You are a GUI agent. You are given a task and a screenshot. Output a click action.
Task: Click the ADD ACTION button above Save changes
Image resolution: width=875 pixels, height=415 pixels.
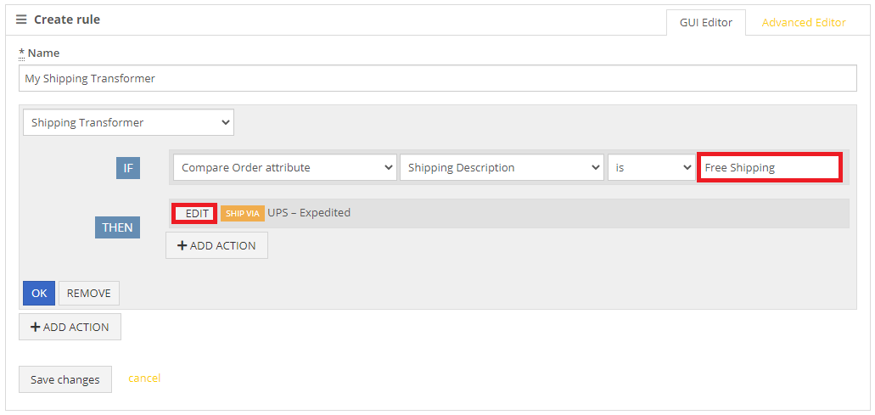tap(70, 327)
